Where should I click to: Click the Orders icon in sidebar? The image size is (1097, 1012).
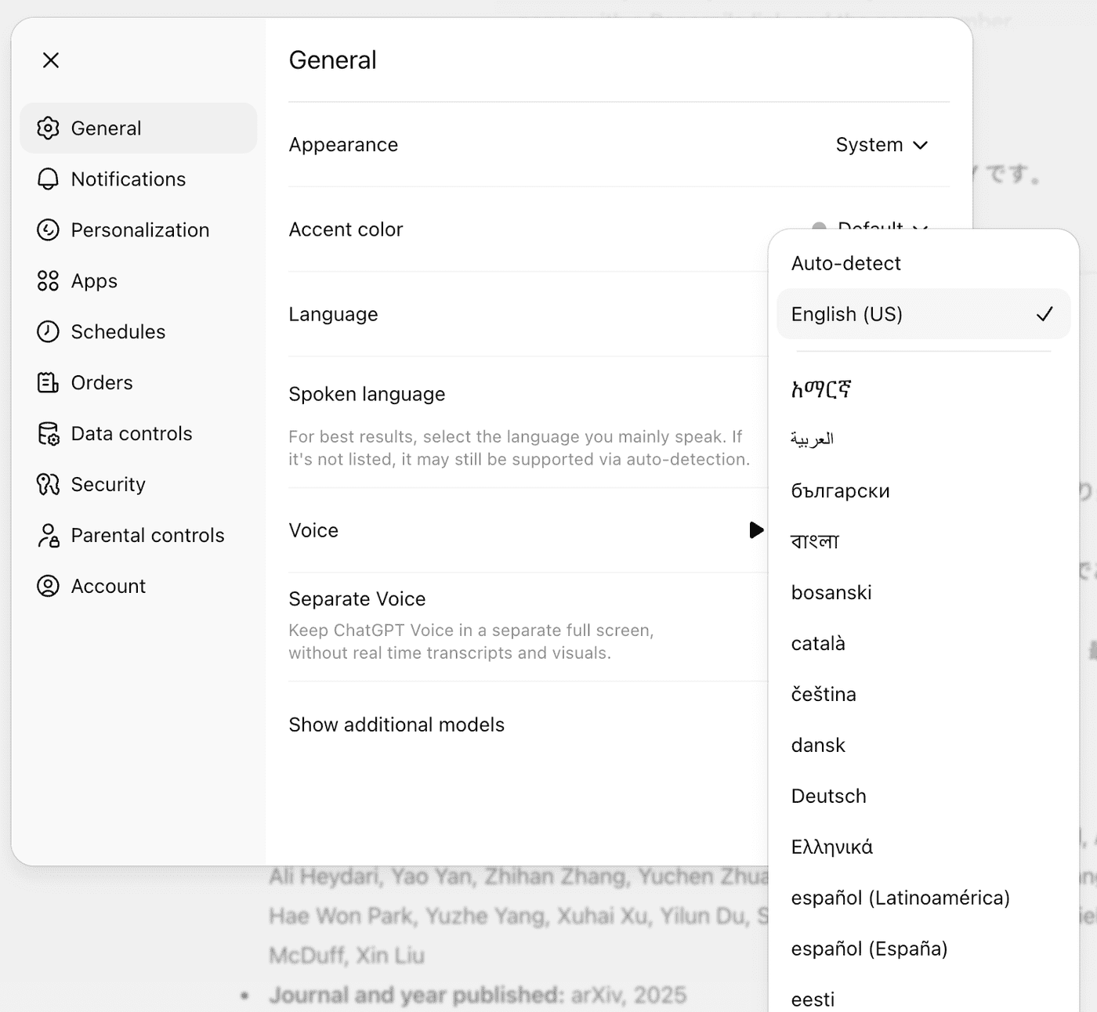(48, 383)
